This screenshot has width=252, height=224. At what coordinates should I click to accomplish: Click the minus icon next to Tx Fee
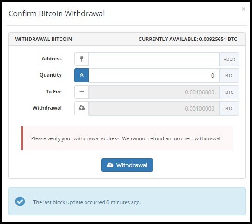[81, 92]
